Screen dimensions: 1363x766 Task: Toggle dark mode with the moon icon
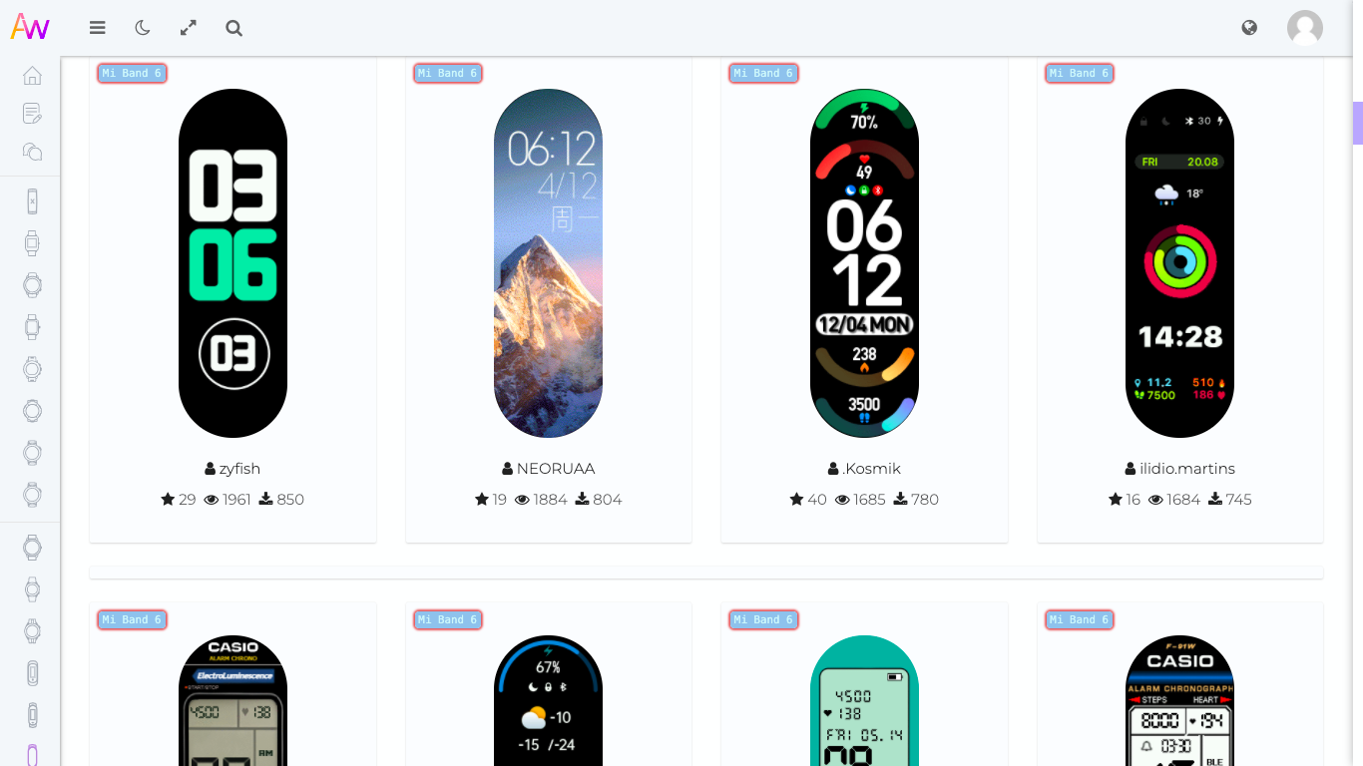click(x=143, y=28)
